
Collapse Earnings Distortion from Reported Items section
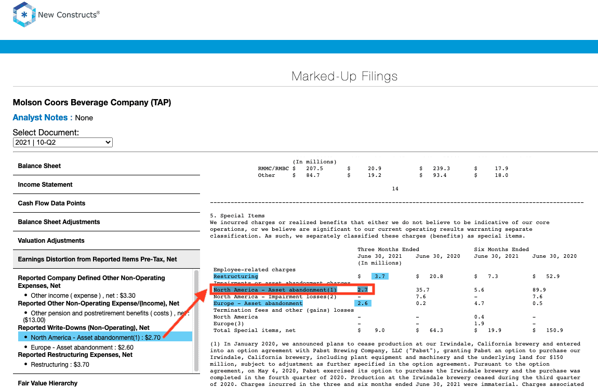[107, 259]
